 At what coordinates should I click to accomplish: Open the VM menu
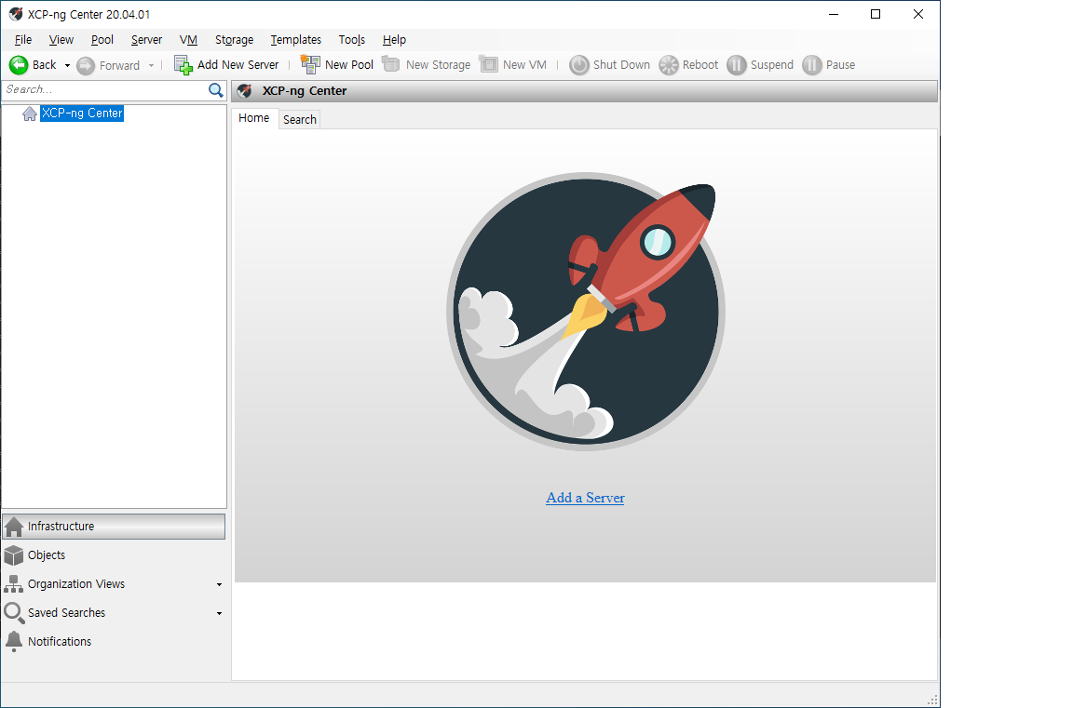click(x=188, y=40)
